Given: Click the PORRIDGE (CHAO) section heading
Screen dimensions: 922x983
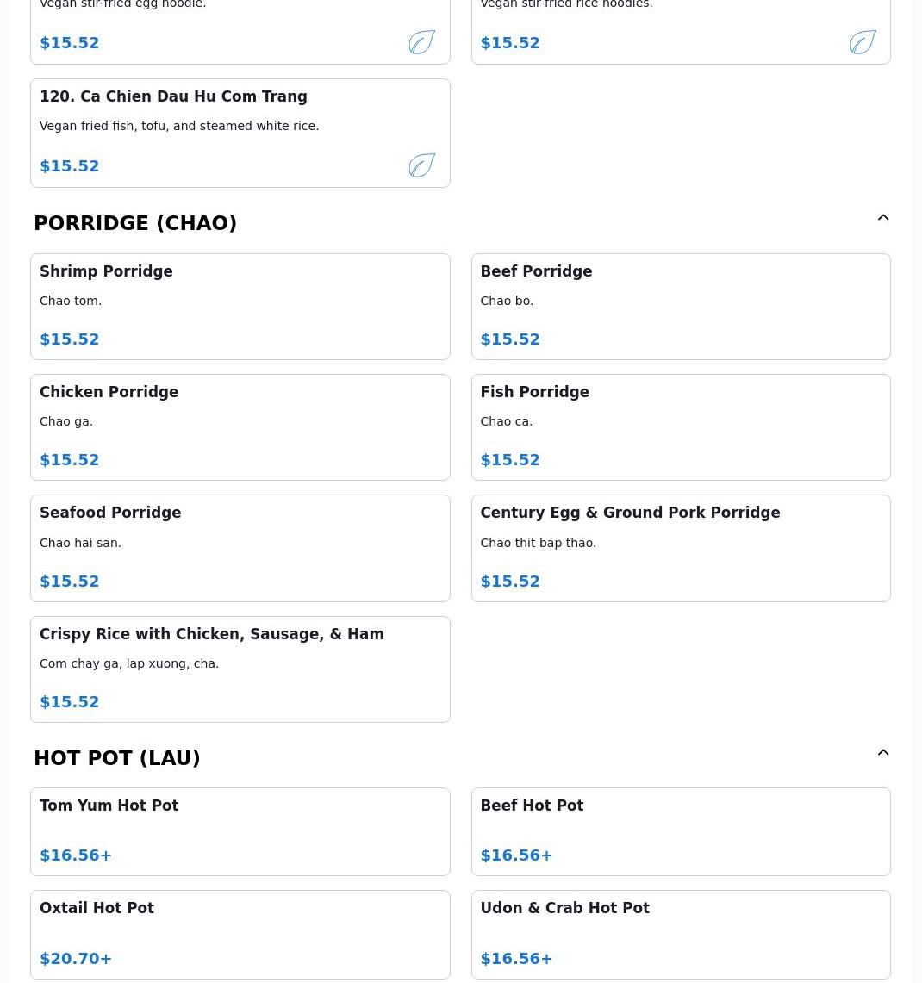Looking at the screenshot, I should [135, 223].
